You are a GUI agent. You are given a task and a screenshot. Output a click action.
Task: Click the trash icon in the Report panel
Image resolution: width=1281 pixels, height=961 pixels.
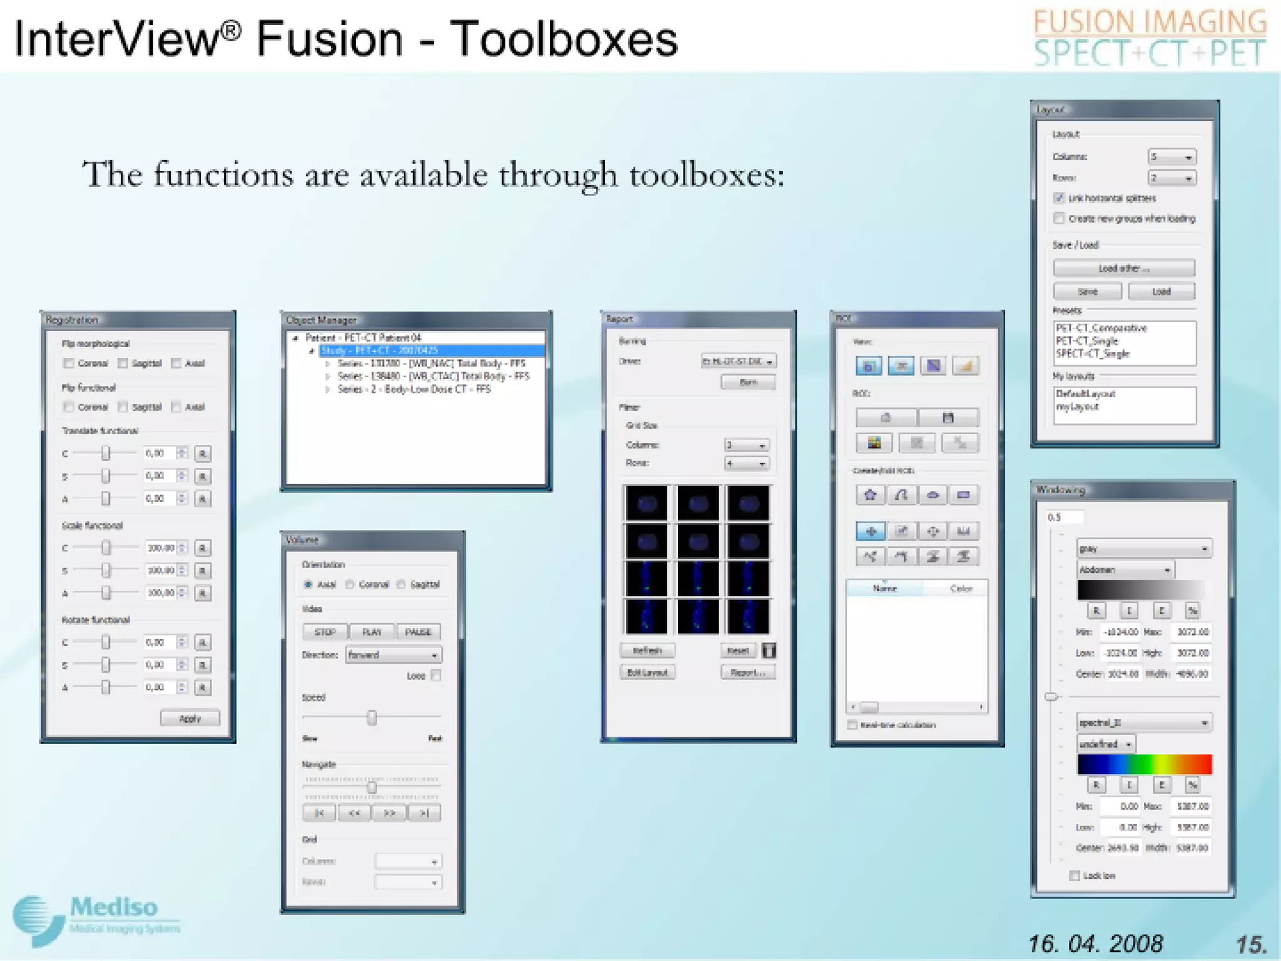click(769, 651)
